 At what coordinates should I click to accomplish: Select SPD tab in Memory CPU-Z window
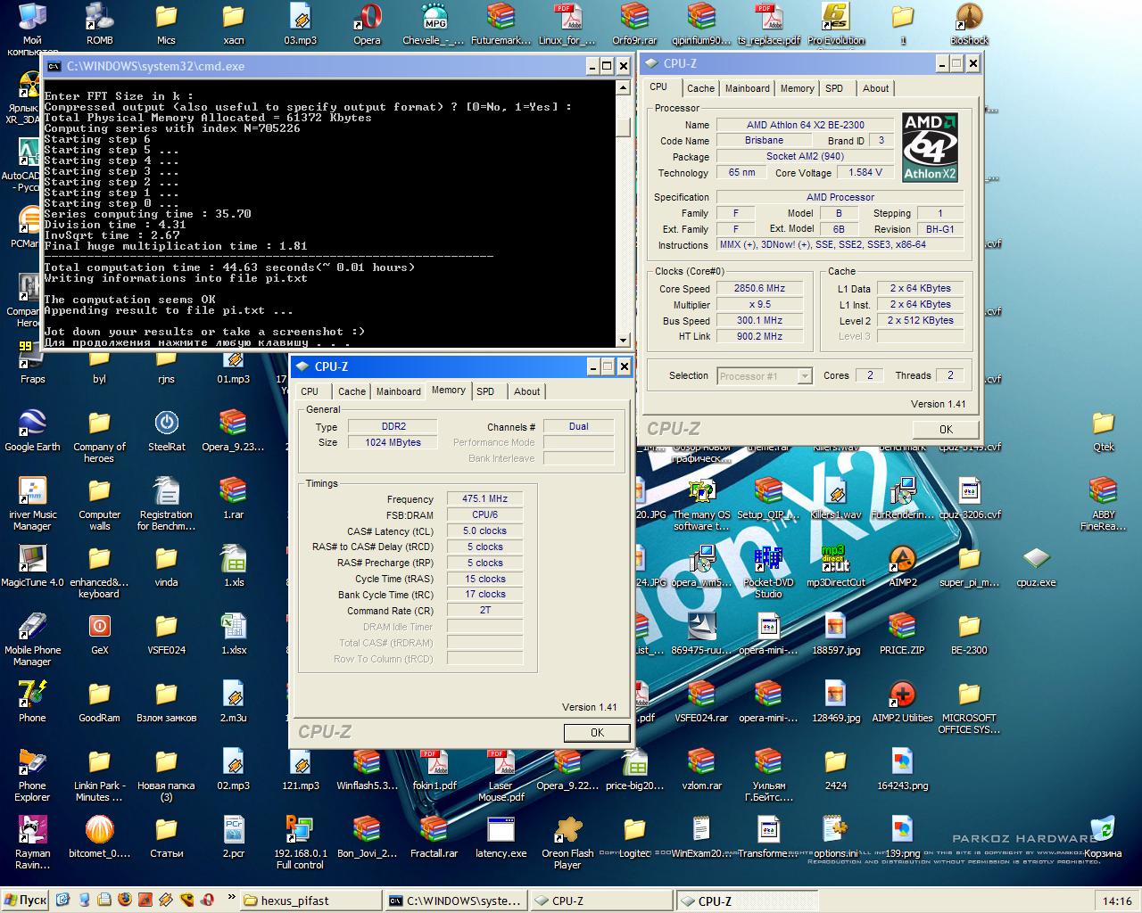[x=485, y=391]
